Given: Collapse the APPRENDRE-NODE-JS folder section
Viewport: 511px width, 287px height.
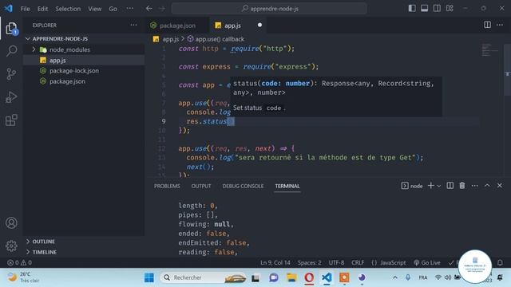Looking at the screenshot, I should (x=84, y=39).
